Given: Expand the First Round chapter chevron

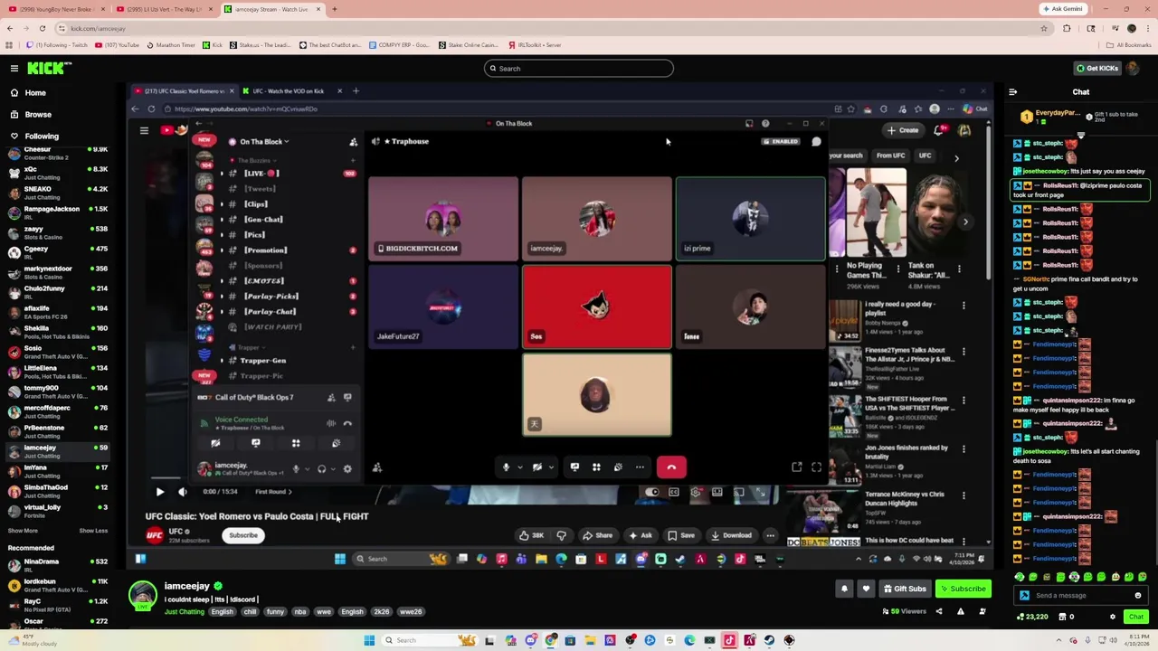Looking at the screenshot, I should [x=289, y=492].
